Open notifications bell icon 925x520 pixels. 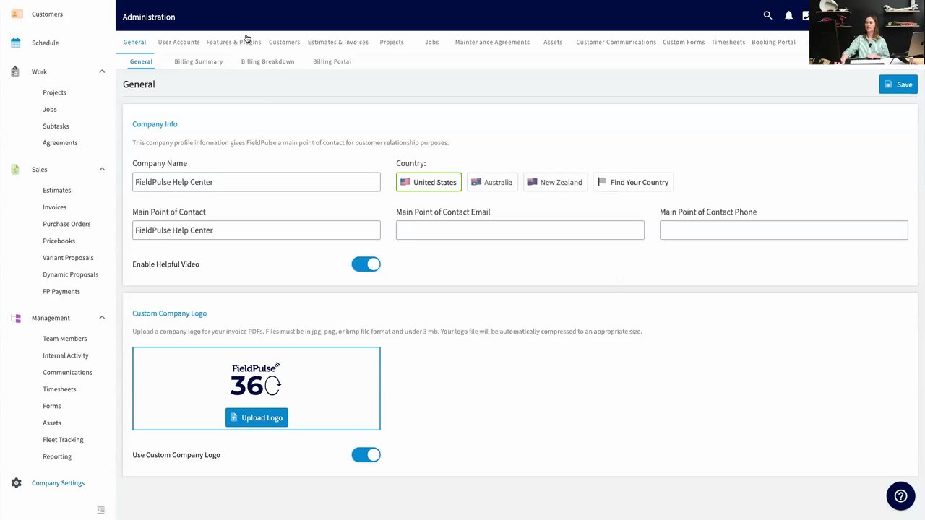point(788,15)
